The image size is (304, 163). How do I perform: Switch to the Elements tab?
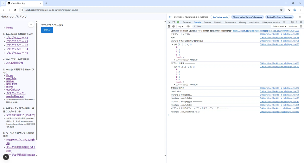click(187, 22)
